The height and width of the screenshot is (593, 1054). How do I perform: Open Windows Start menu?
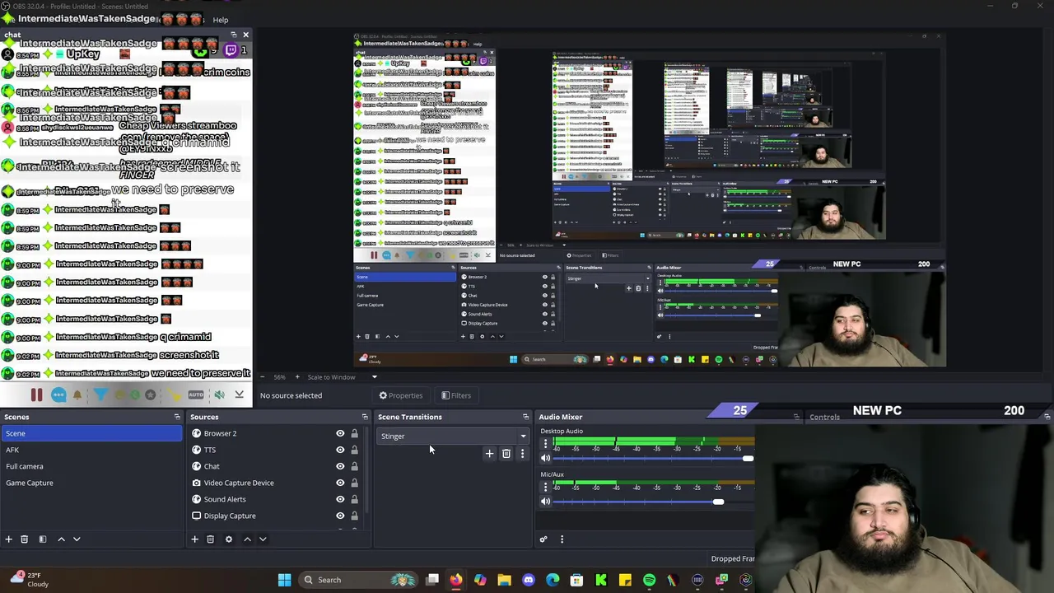coord(284,580)
